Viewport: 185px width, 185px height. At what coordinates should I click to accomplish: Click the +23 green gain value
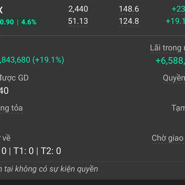pos(179,9)
